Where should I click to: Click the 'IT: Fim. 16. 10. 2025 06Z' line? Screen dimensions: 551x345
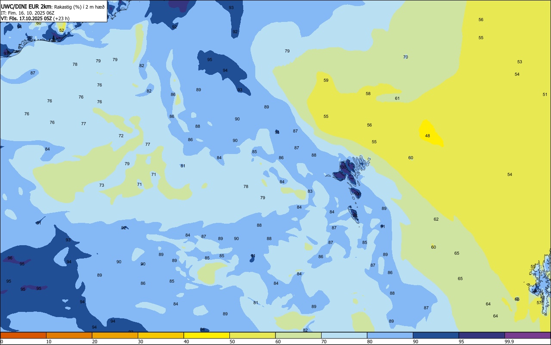(28, 13)
